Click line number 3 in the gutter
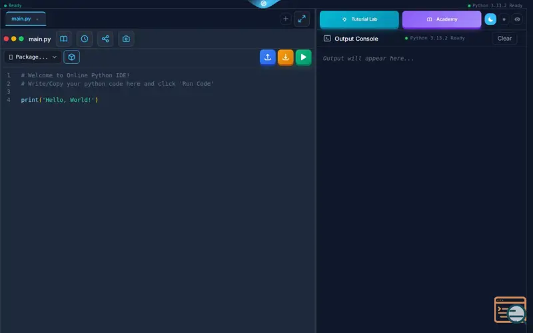 (x=9, y=92)
